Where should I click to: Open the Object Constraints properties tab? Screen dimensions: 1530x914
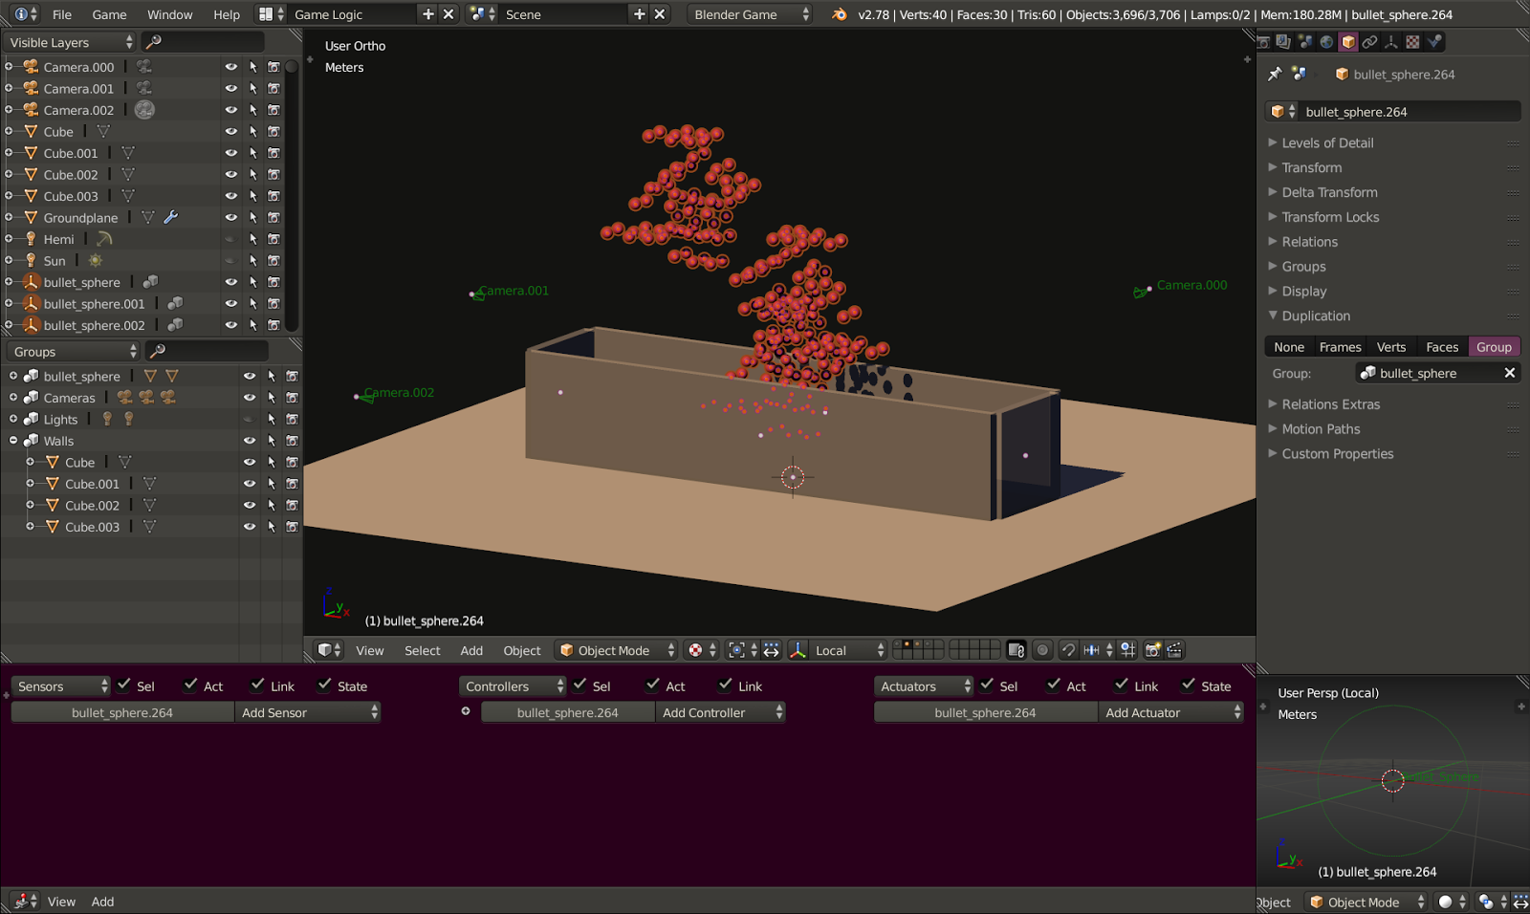coord(1369,41)
